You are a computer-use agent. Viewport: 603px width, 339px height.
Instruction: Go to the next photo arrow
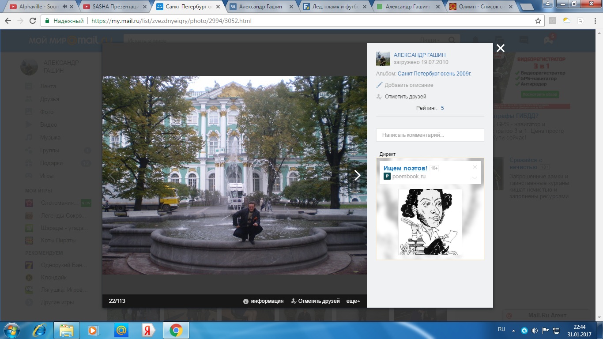[358, 175]
